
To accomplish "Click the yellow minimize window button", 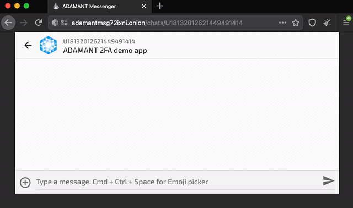I will pyautogui.click(x=17, y=6).
